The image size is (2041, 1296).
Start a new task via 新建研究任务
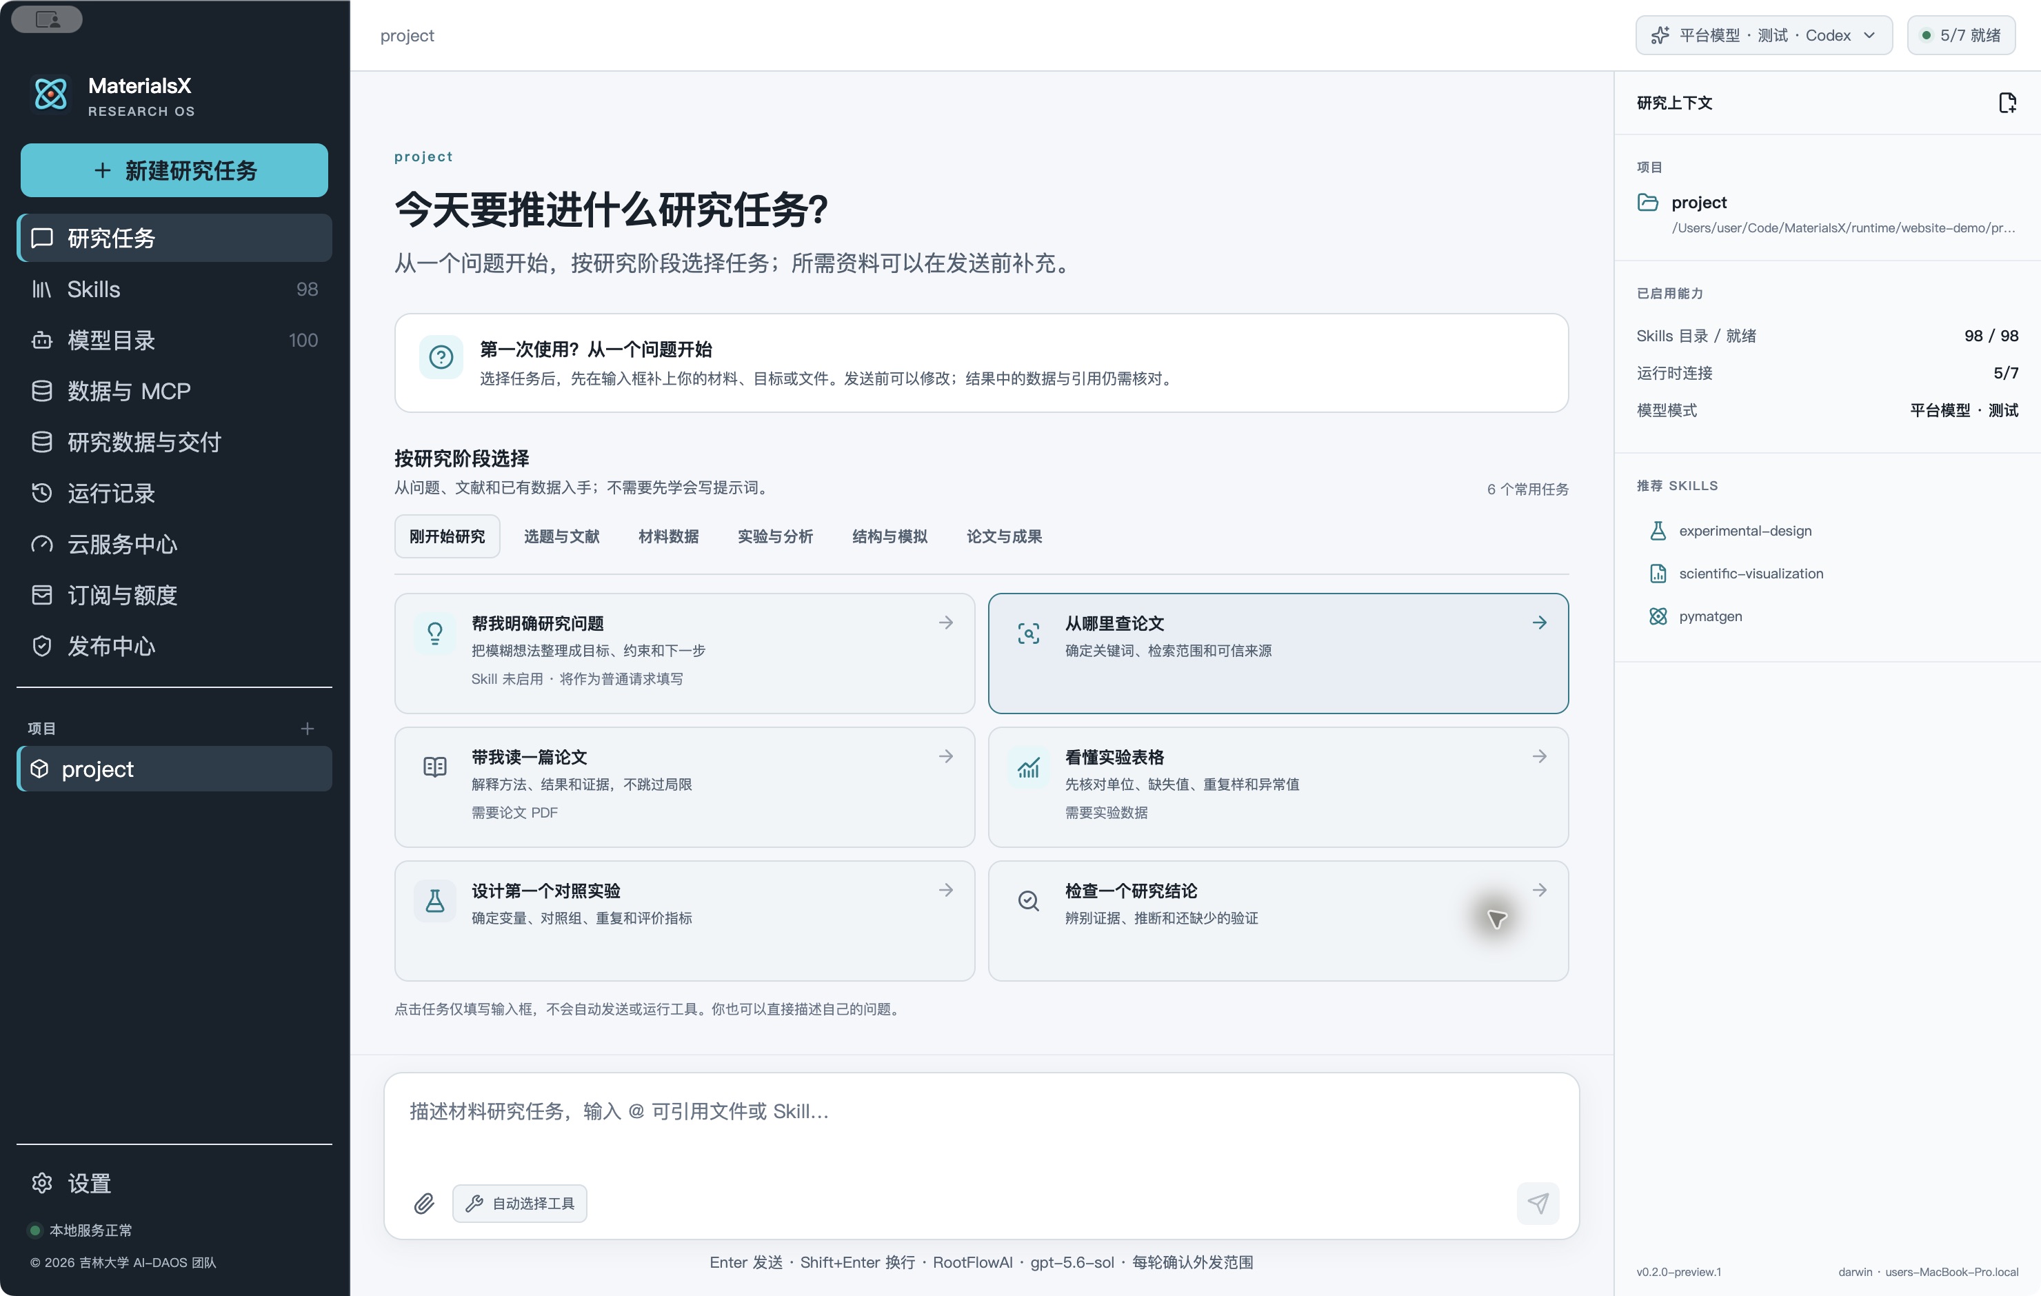[174, 170]
